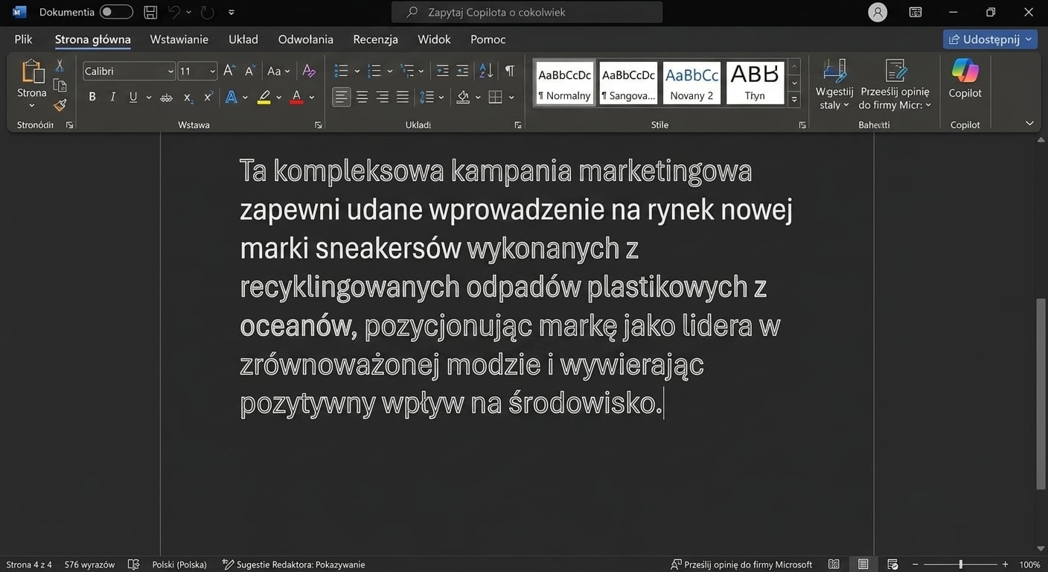Screen dimensions: 1048x572
Task: Select the Format Painter brush icon
Action: click(x=60, y=105)
